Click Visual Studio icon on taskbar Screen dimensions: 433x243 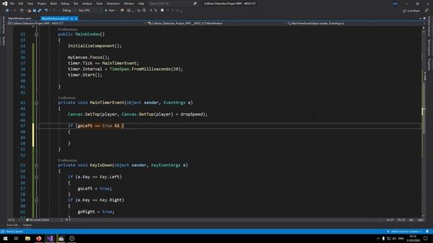pos(49,238)
